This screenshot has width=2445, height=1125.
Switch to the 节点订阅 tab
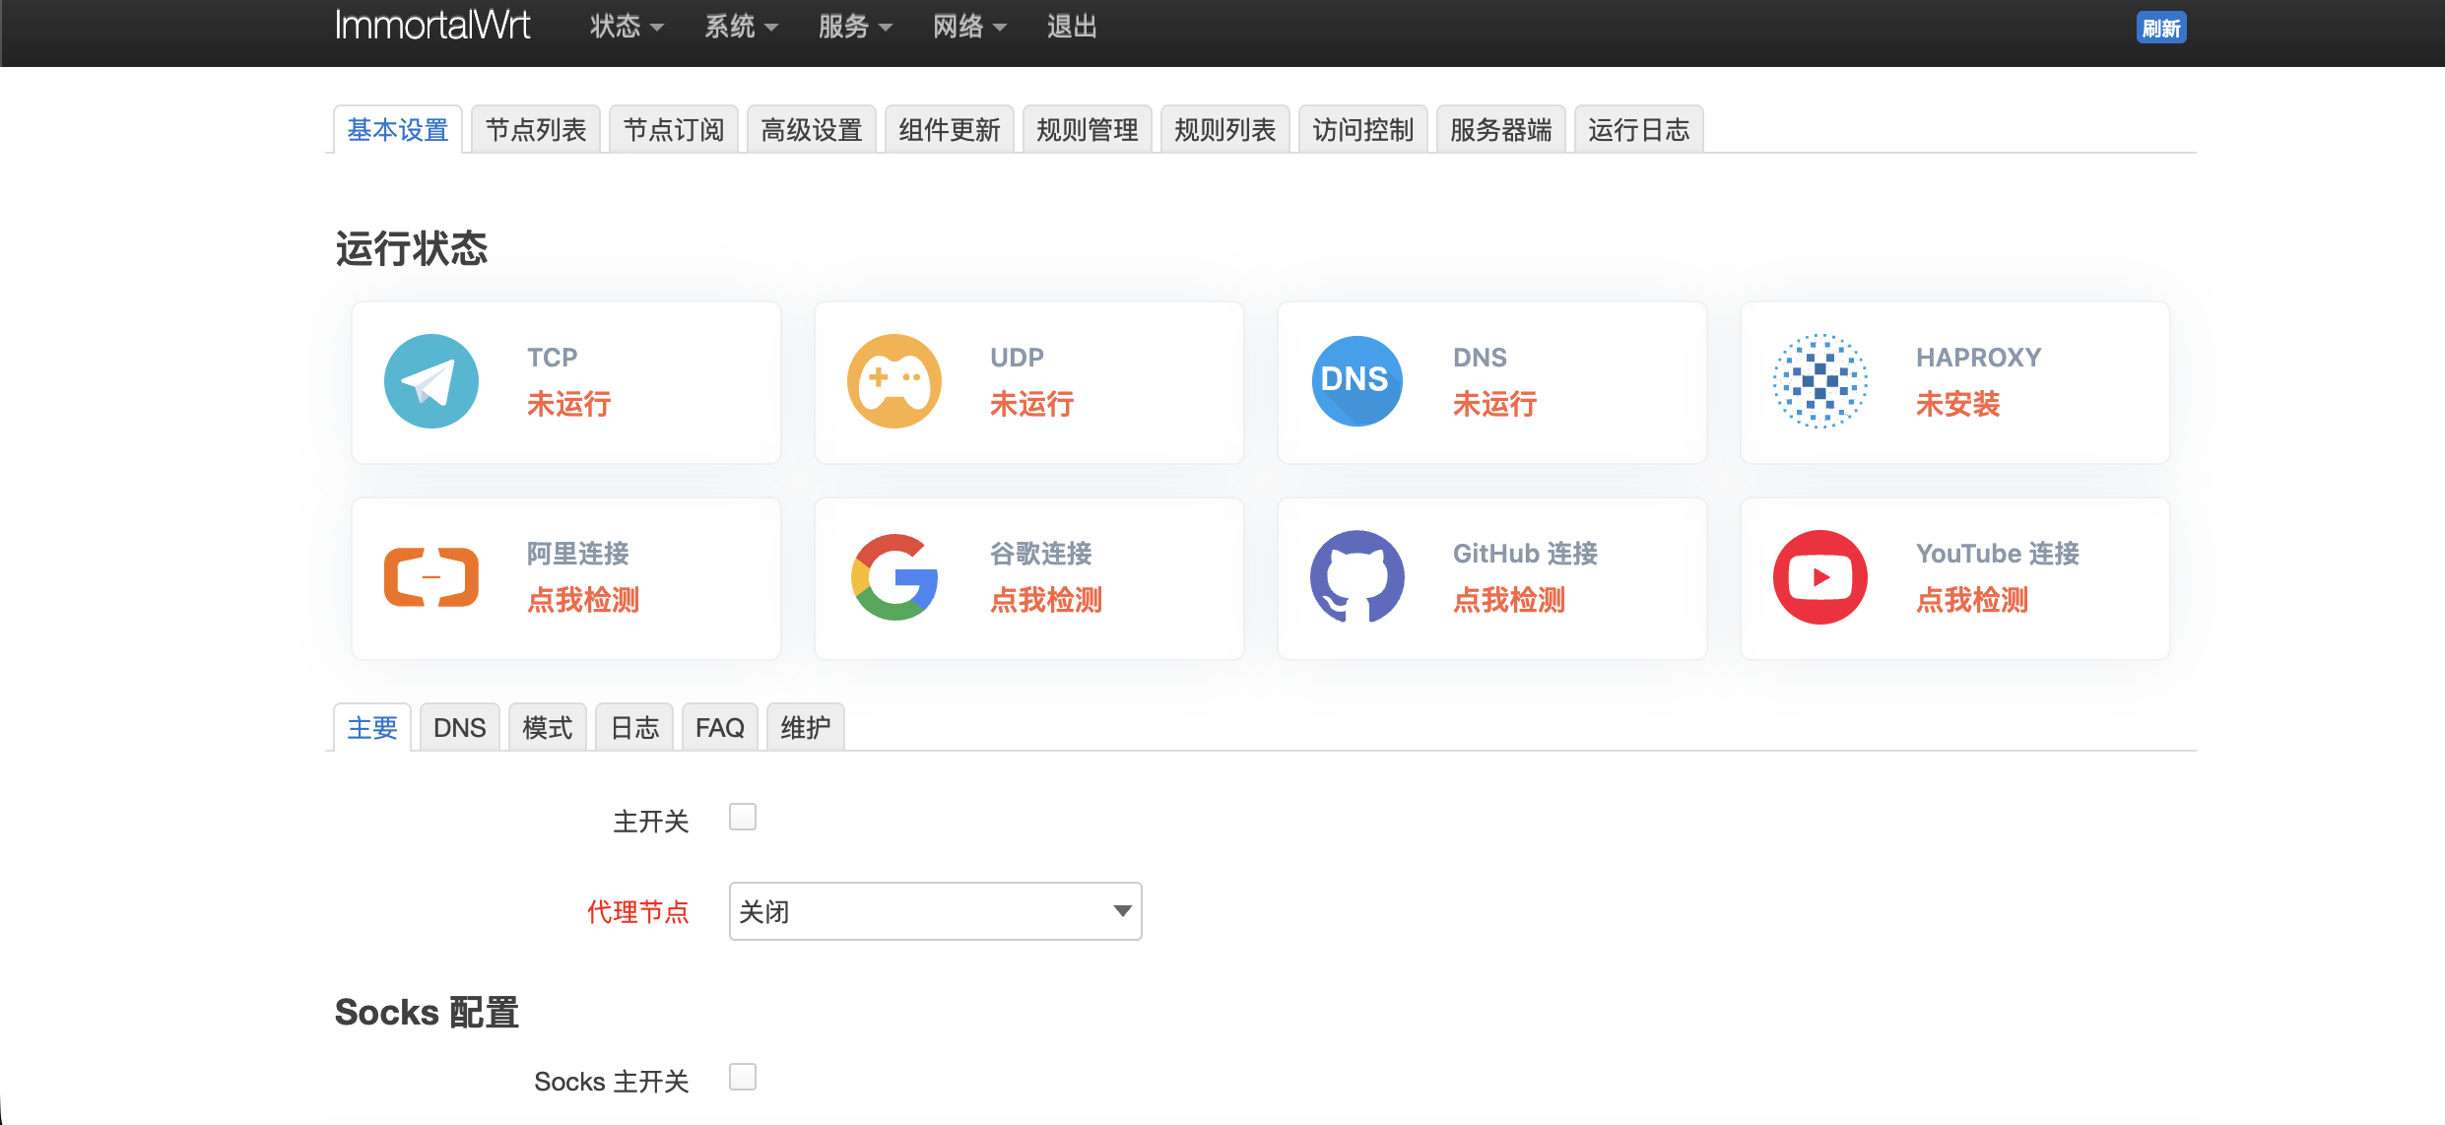674,129
